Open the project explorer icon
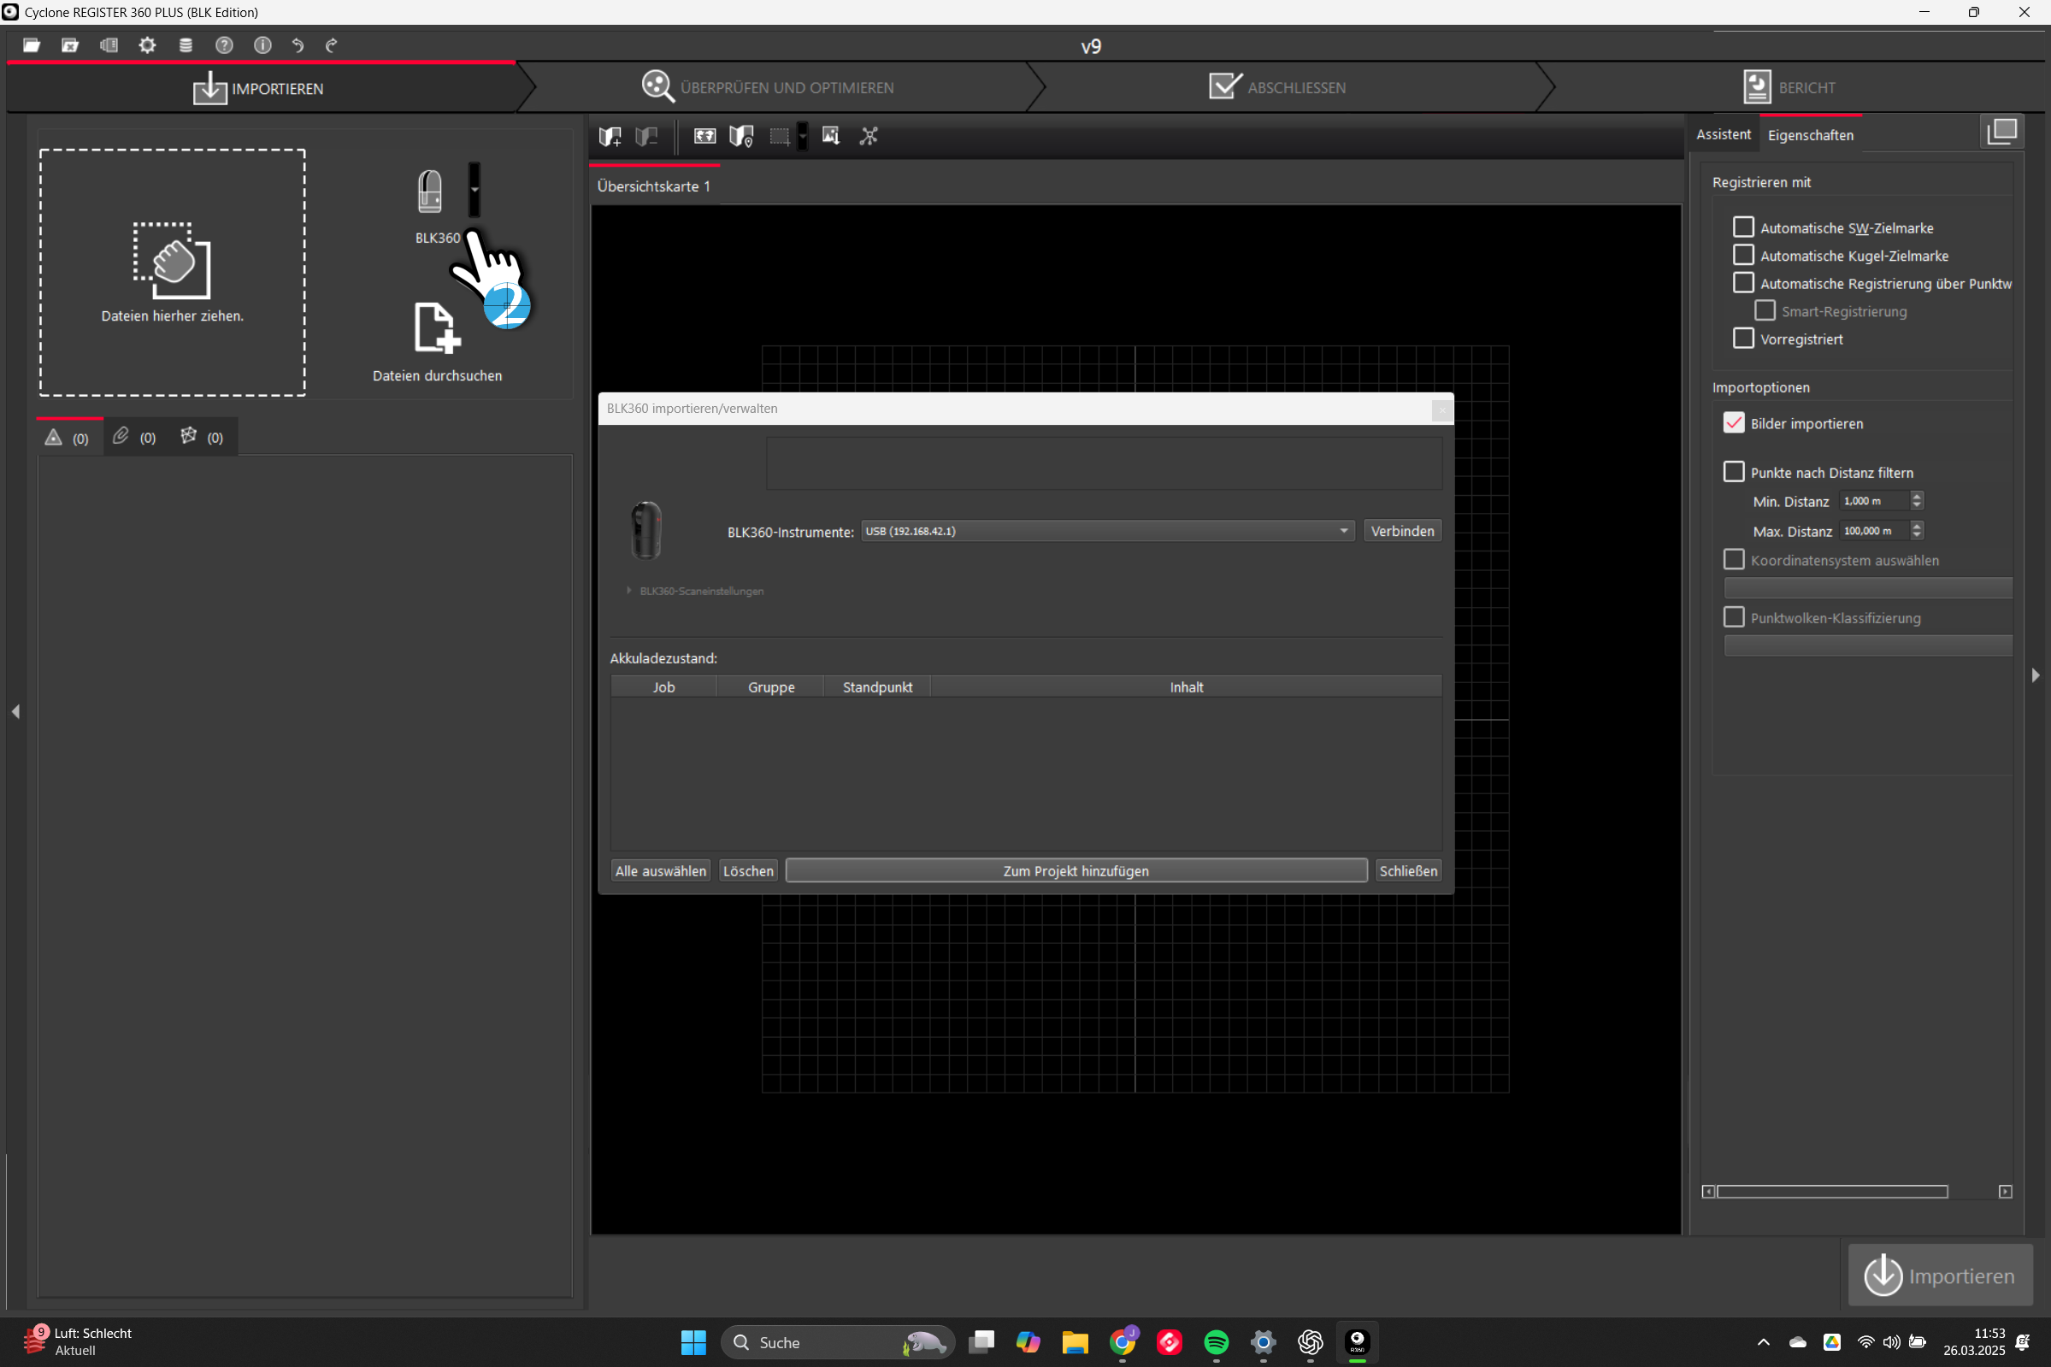Image resolution: width=2051 pixels, height=1367 pixels. pos(108,45)
